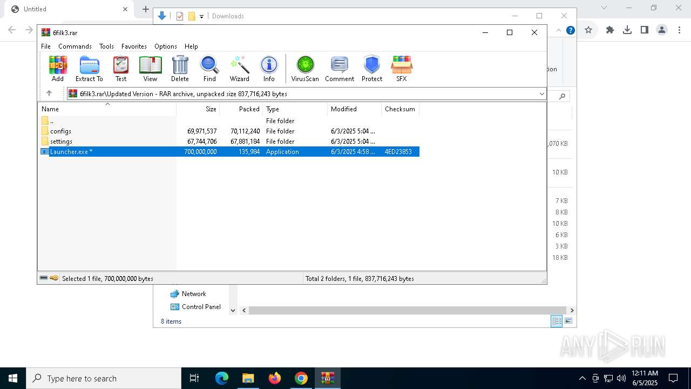This screenshot has width=691, height=389.
Task: Open the Find magnifier tool
Action: coord(209,69)
